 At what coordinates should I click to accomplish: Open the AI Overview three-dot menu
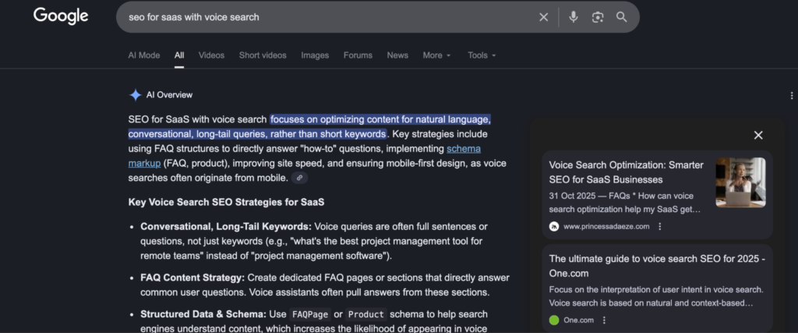coord(792,96)
